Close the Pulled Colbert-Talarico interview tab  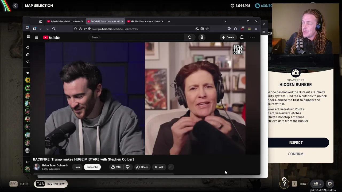tap(82, 21)
